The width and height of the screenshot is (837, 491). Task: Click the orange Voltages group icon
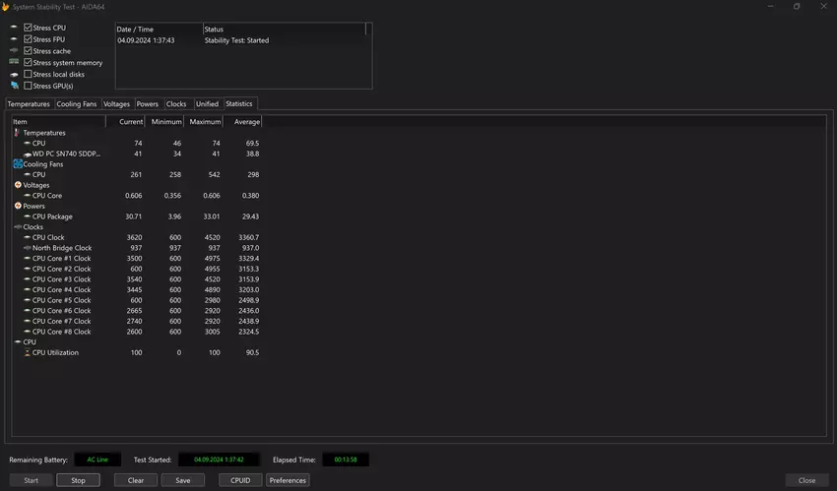tap(18, 185)
